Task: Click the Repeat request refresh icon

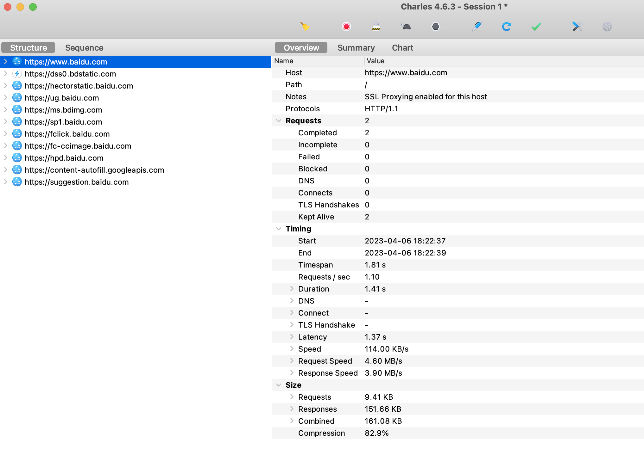Action: [506, 27]
